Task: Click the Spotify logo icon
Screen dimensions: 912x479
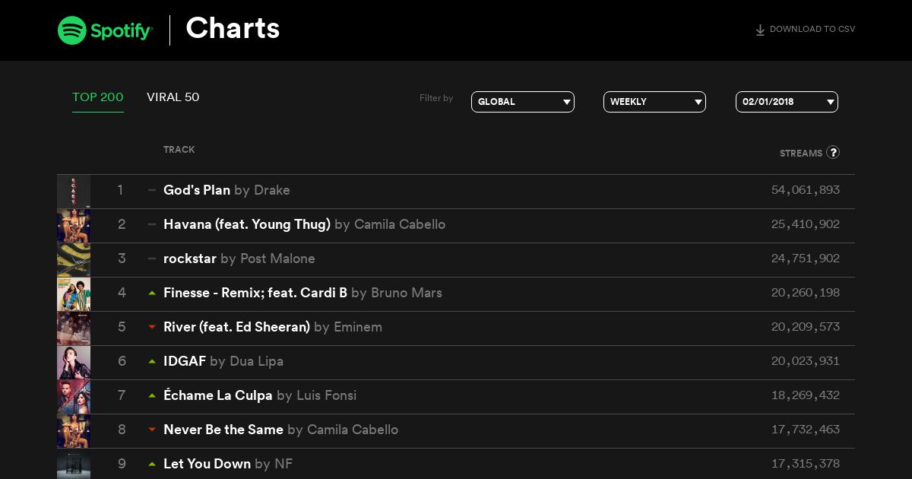Action: [71, 30]
